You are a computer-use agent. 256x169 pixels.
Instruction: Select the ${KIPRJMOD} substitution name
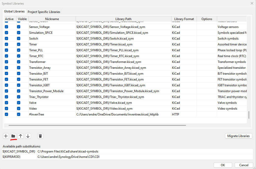click(20, 157)
